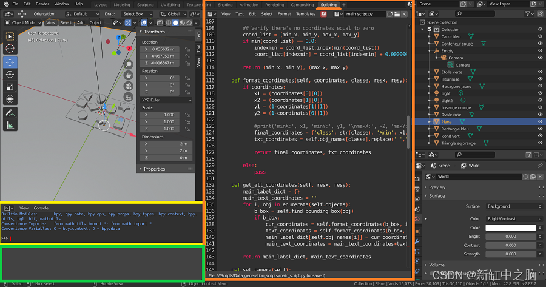
Task: Select the Cursor tool
Action: (x=10, y=49)
